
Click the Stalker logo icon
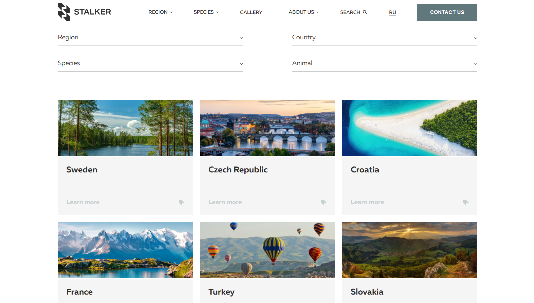click(x=64, y=12)
